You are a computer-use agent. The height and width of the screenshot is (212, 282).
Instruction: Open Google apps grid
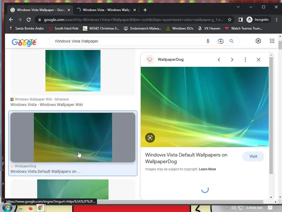[272, 41]
